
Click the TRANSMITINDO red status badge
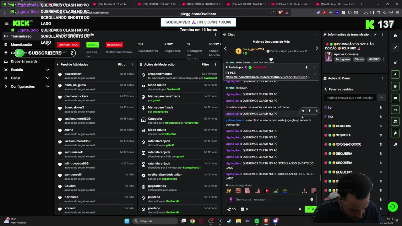point(68,45)
